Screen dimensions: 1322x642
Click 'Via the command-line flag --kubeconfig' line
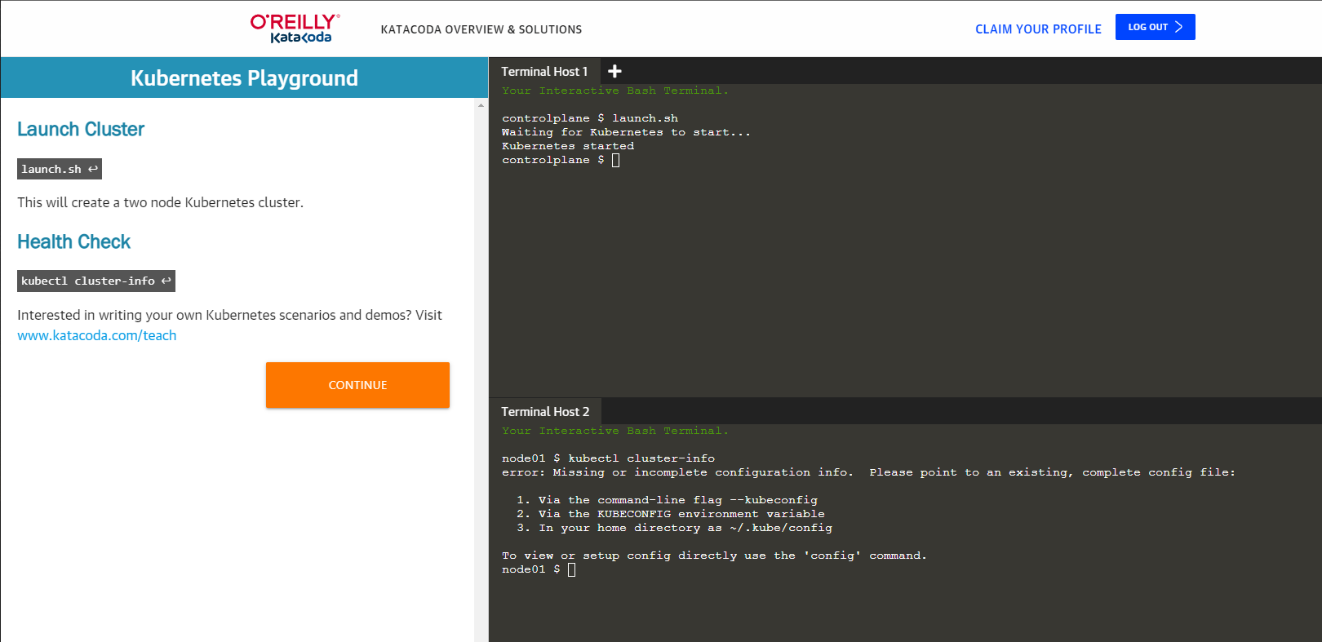tap(667, 500)
